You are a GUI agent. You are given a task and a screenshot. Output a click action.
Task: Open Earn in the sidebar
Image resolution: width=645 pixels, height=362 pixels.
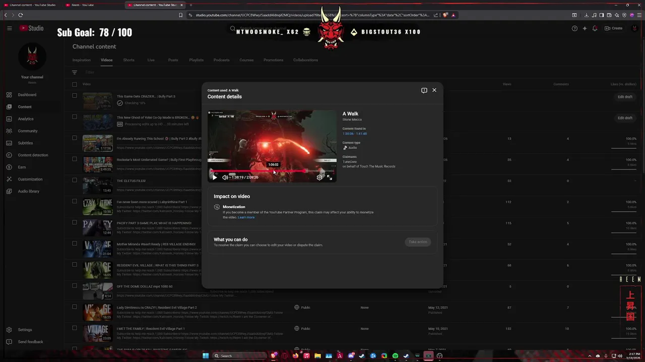(x=22, y=167)
